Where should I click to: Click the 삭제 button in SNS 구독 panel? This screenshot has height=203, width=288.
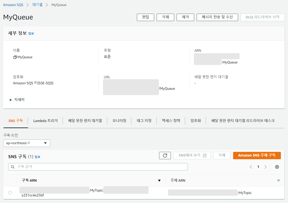(x=222, y=156)
